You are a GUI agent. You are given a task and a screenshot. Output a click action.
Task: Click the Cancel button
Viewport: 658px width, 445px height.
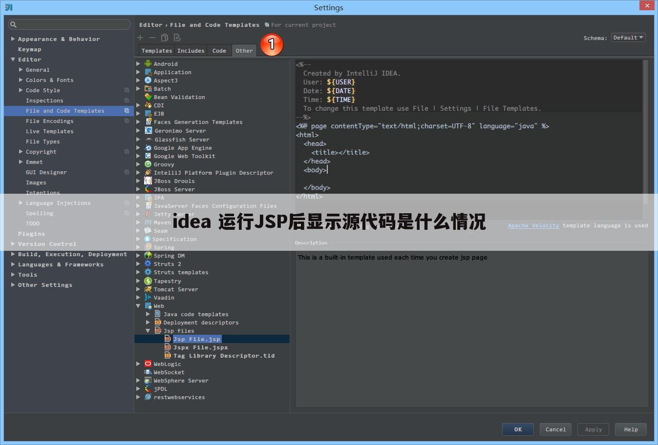point(555,429)
